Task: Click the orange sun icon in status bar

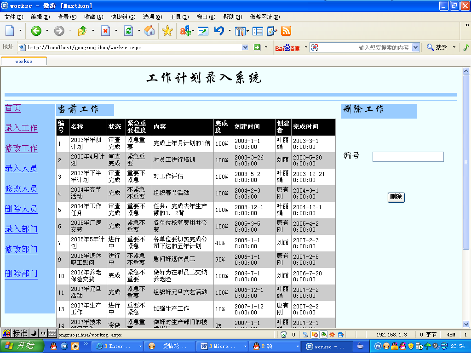Action: [x=332, y=335]
